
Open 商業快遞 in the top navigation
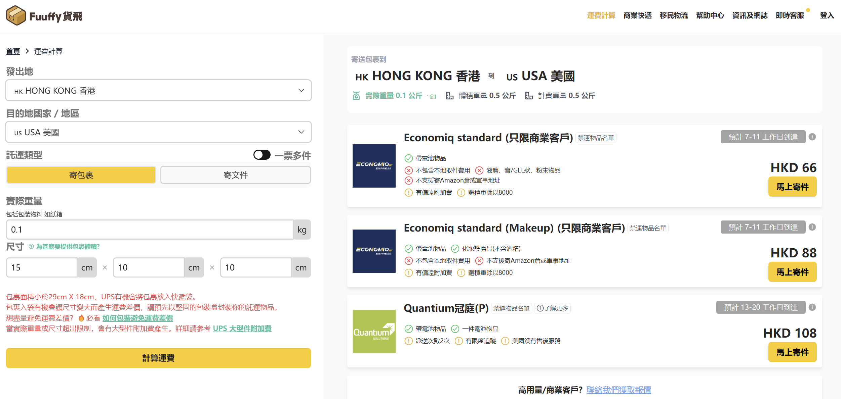637,15
